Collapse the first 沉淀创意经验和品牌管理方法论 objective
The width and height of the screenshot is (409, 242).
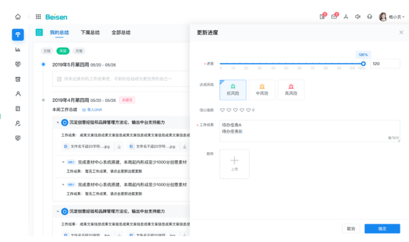(58, 122)
